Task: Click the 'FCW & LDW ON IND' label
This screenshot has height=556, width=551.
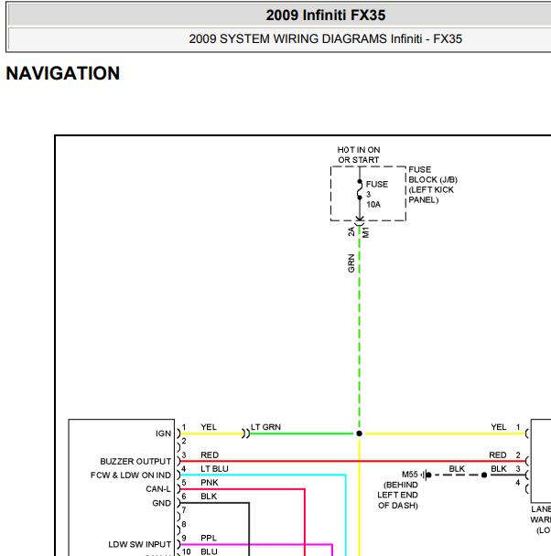Action: pyautogui.click(x=131, y=476)
